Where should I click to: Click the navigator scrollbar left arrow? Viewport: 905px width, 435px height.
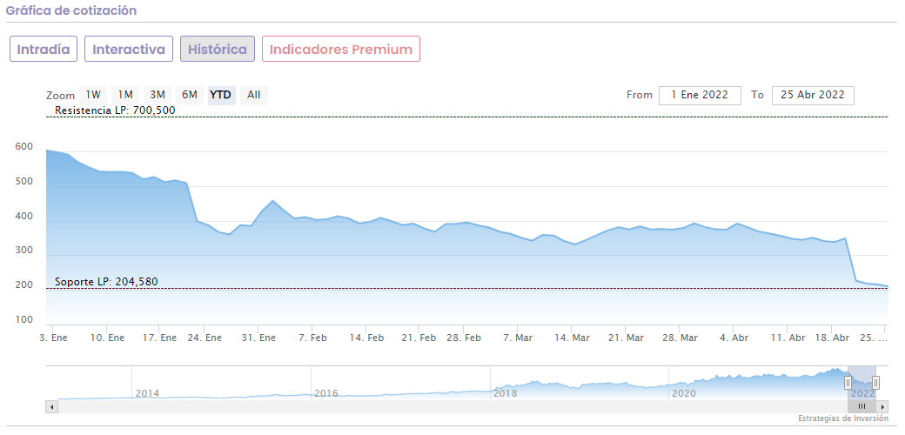pyautogui.click(x=52, y=406)
